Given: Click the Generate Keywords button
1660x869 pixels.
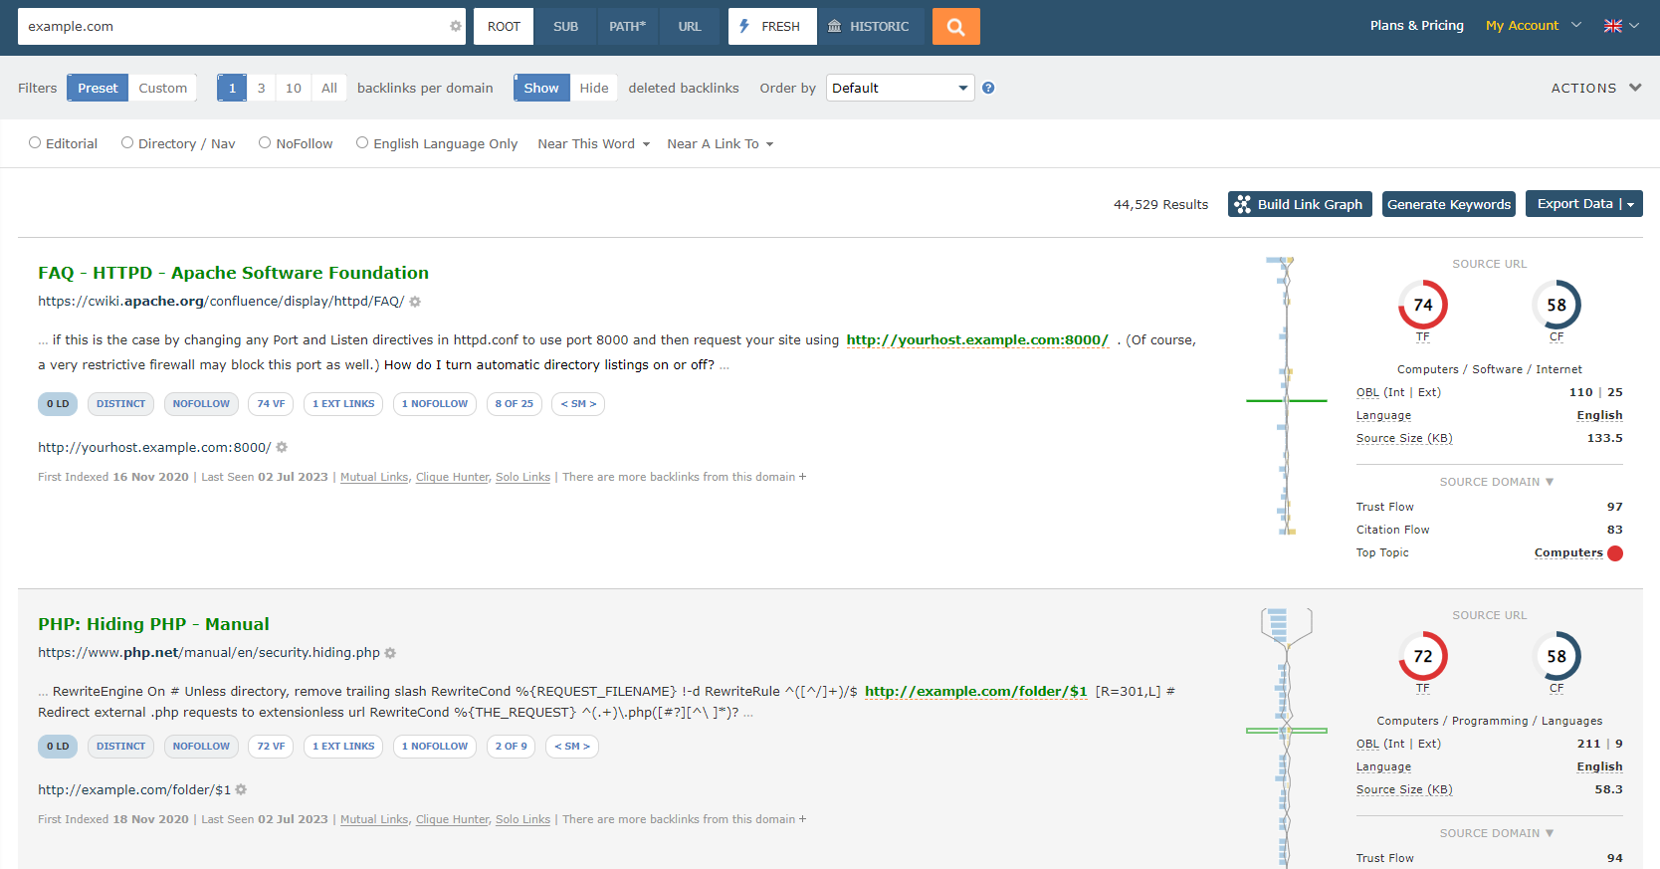Looking at the screenshot, I should (1448, 204).
